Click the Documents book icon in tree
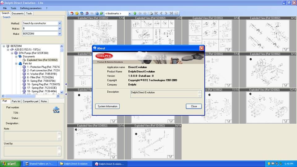 pyautogui.click(x=20, y=56)
